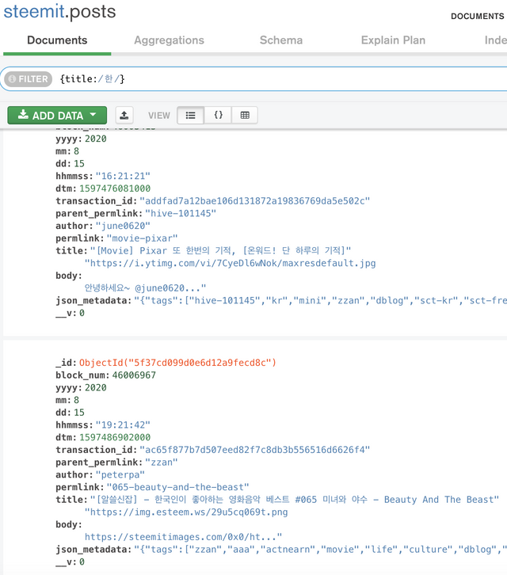Open the Export Collection icon

pos(124,115)
